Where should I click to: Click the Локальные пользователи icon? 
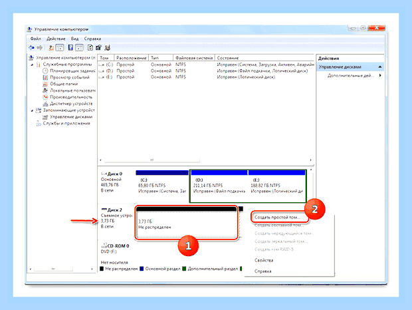click(45, 90)
